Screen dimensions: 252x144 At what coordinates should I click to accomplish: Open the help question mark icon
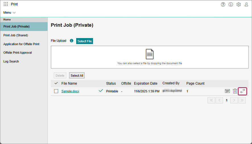[223, 5]
